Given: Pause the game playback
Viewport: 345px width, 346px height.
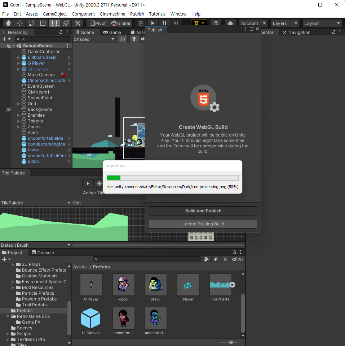Looking at the screenshot, I should [x=164, y=23].
